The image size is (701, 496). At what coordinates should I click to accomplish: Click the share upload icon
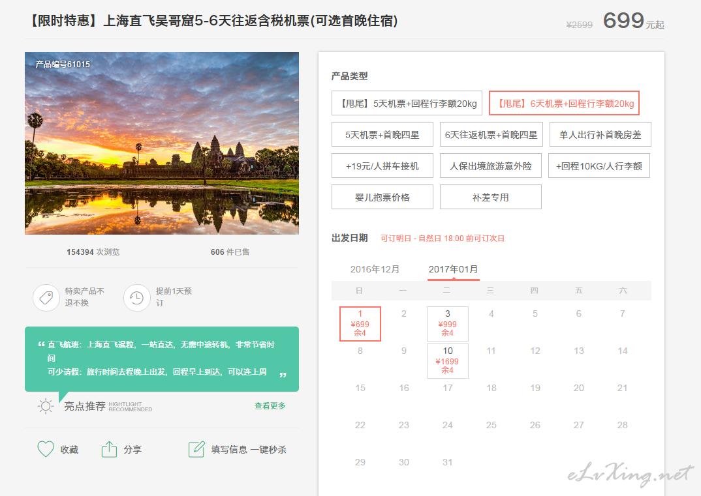point(109,449)
